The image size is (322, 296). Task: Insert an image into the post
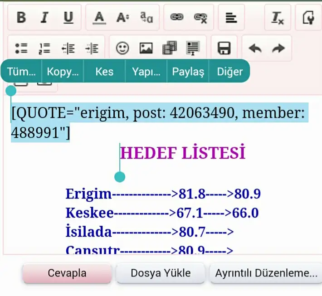pos(146,48)
